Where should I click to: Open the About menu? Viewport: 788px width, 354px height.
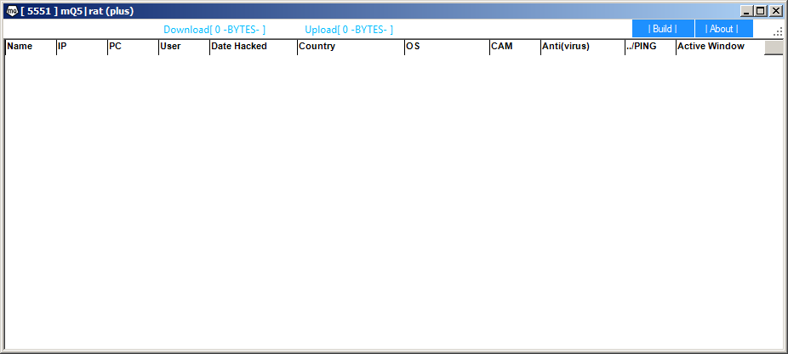coord(722,29)
